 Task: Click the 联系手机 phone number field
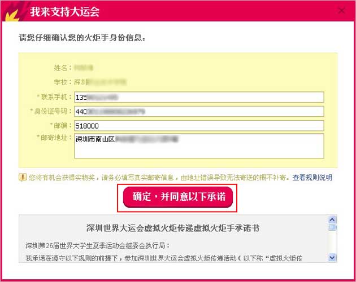point(199,97)
